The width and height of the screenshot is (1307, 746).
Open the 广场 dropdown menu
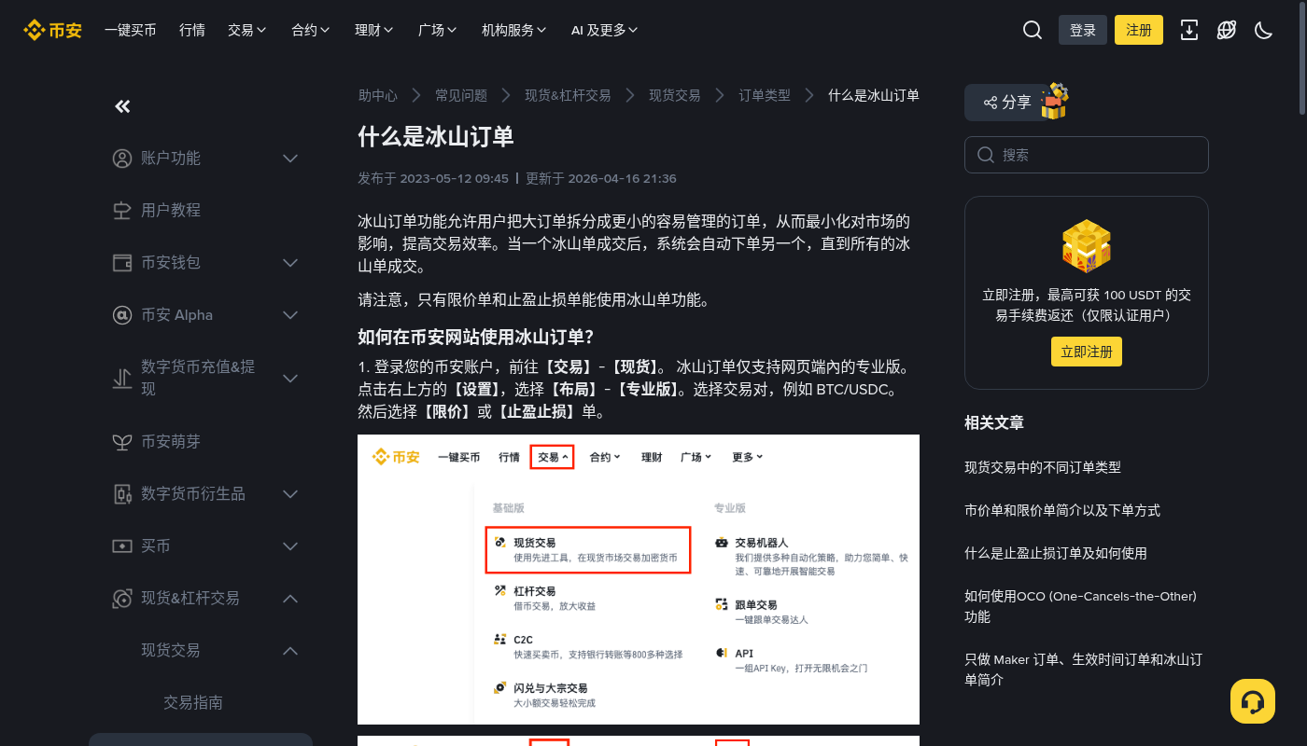pos(438,30)
